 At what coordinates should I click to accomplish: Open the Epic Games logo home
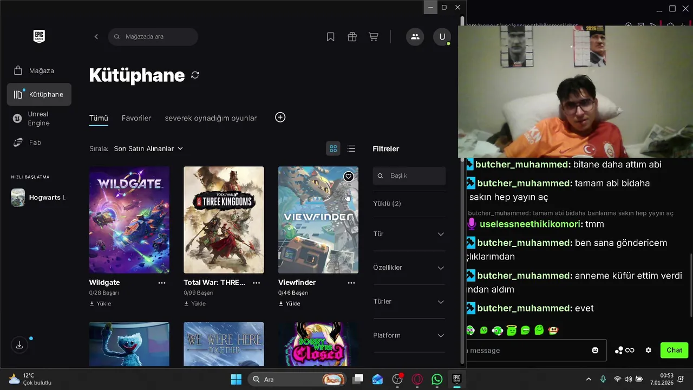39,37
